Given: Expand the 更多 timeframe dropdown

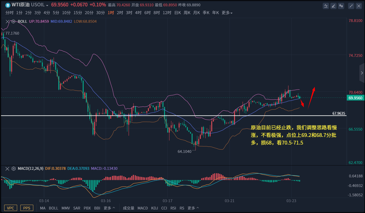Looking at the screenshot, I should click(227, 13).
